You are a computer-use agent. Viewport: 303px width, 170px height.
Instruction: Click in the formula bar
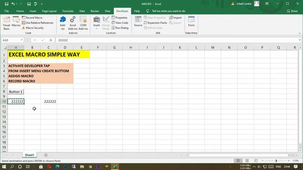point(177,40)
